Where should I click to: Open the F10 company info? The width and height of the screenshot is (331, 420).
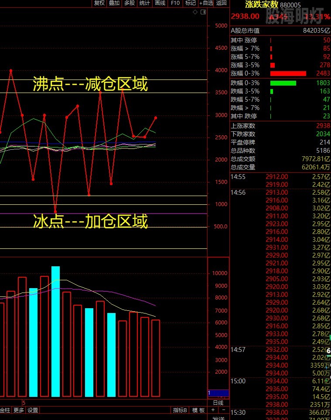[x=175, y=3]
